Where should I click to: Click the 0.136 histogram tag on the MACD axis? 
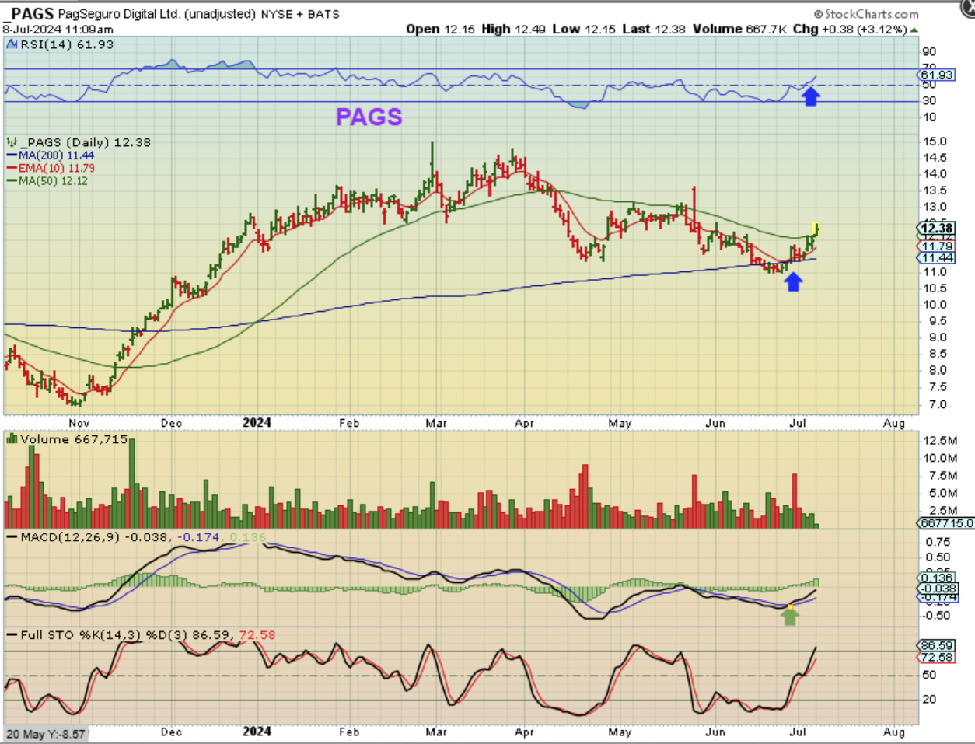[x=937, y=578]
